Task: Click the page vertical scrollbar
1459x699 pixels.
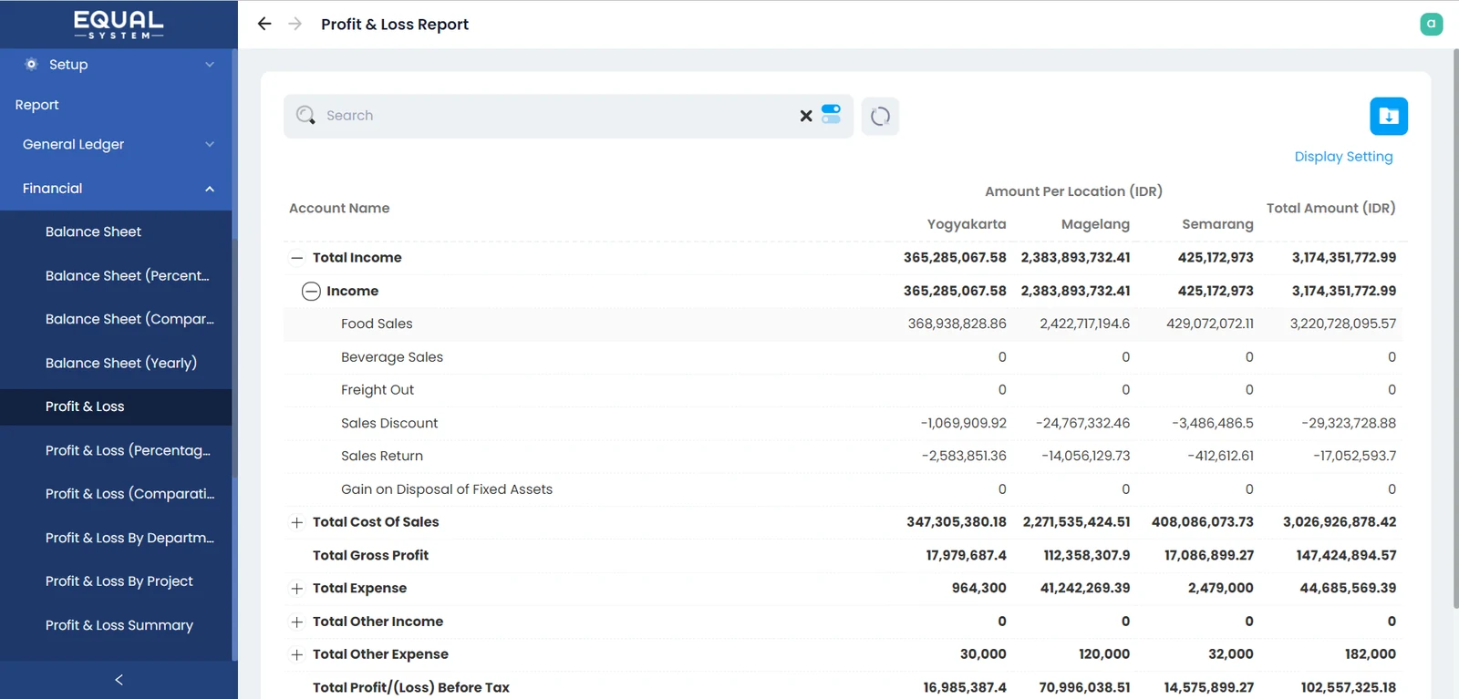Action: [x=1455, y=328]
